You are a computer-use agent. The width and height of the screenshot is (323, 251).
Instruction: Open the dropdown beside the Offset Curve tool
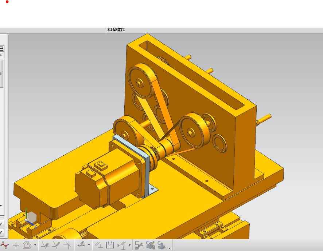(x=35, y=245)
